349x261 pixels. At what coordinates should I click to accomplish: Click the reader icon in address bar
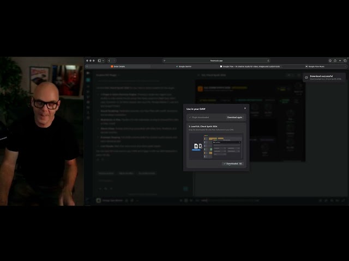click(165, 60)
